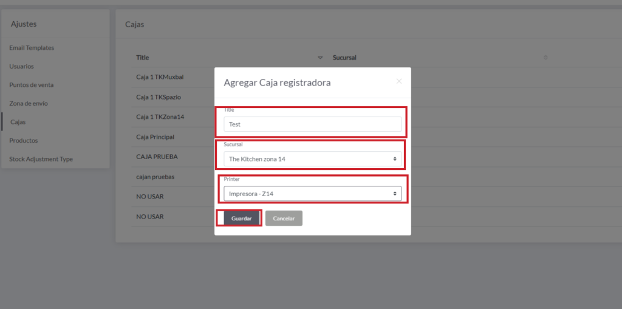The image size is (622, 309).
Task: Select Puntos de venta in the sidebar
Action: pos(32,85)
